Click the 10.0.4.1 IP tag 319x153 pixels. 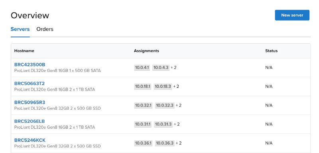click(x=142, y=68)
